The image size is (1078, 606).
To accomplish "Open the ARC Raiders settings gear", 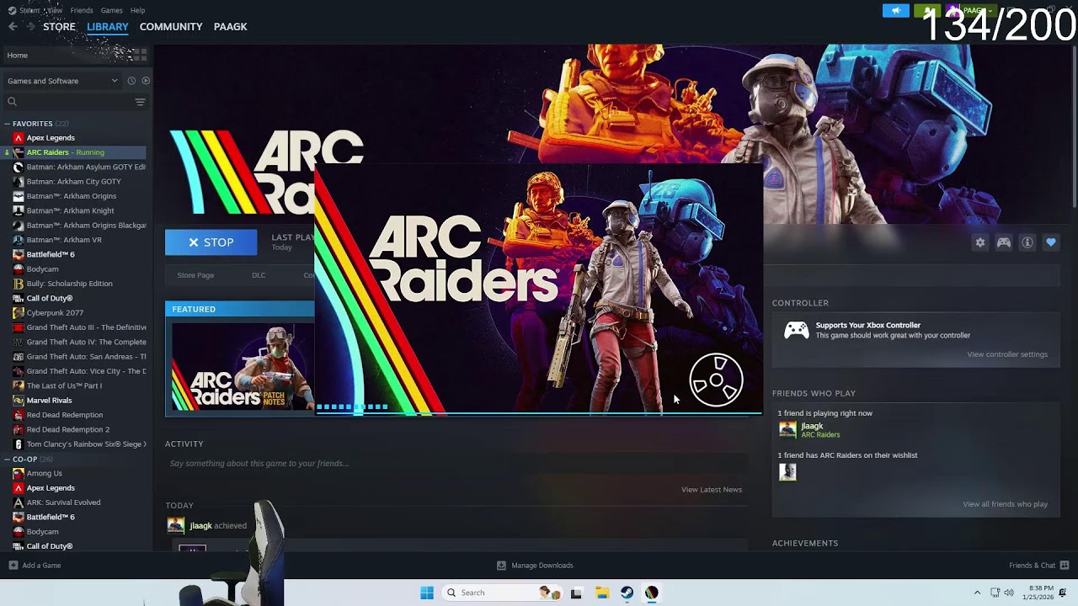I will tap(980, 242).
